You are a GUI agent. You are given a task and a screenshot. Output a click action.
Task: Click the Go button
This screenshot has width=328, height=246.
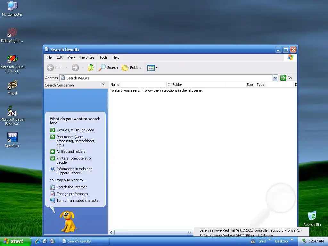click(x=286, y=78)
